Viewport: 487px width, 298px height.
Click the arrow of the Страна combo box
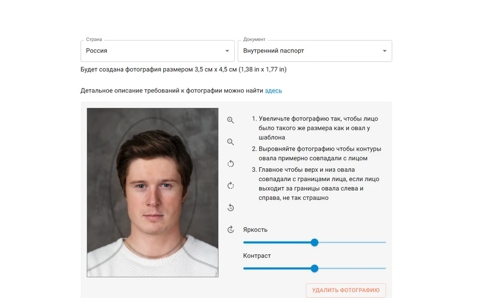pos(227,51)
